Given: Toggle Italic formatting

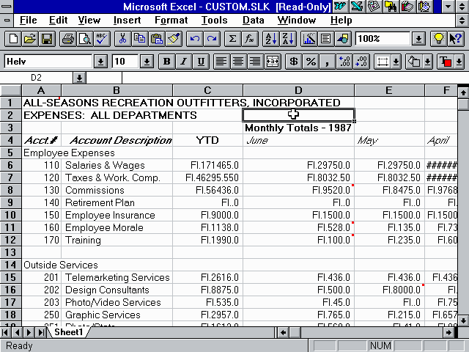Looking at the screenshot, I should point(182,62).
